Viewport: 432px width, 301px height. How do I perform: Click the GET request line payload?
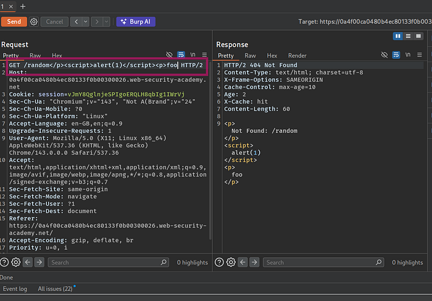pyautogui.click(x=106, y=65)
